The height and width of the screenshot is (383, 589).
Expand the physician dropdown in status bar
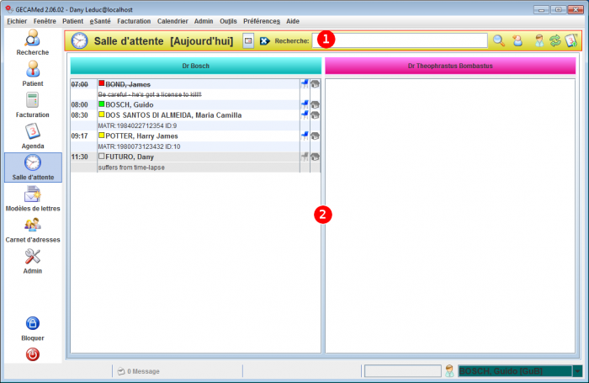point(577,371)
